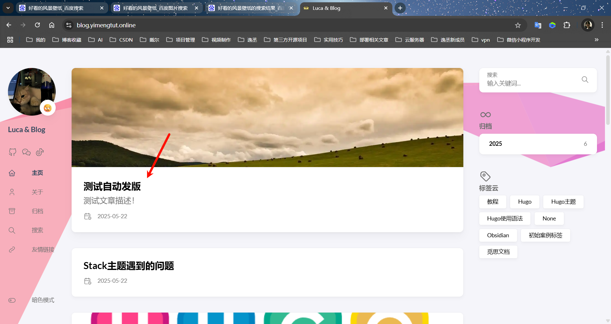Image resolution: width=611 pixels, height=324 pixels.
Task: Open the tab search dropdown arrow
Action: pos(8,8)
